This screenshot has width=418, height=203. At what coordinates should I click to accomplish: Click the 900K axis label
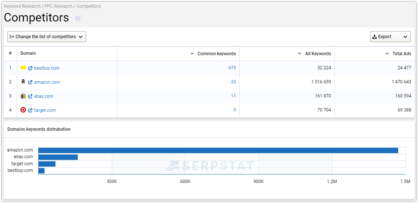pos(259,182)
